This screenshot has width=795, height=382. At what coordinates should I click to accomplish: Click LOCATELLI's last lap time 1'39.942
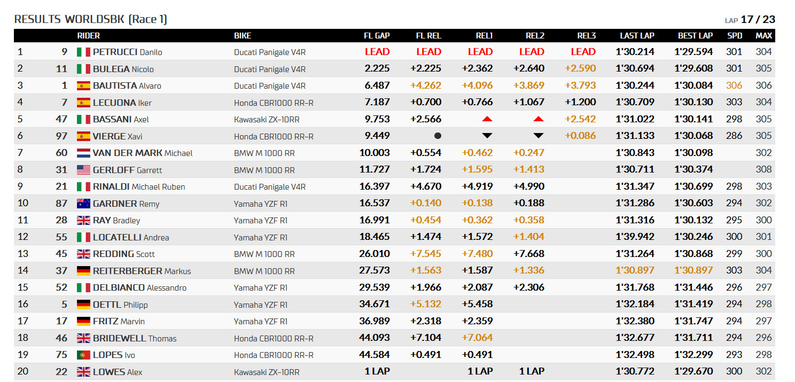point(635,237)
